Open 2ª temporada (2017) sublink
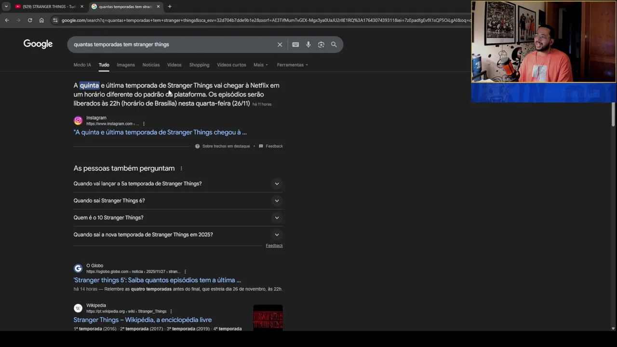Screen dimensions: 617x347 click(x=141, y=329)
